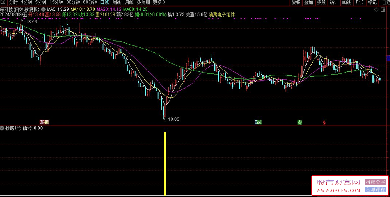
Task: Toggle the right side panel icon
Action: tap(383, 10)
